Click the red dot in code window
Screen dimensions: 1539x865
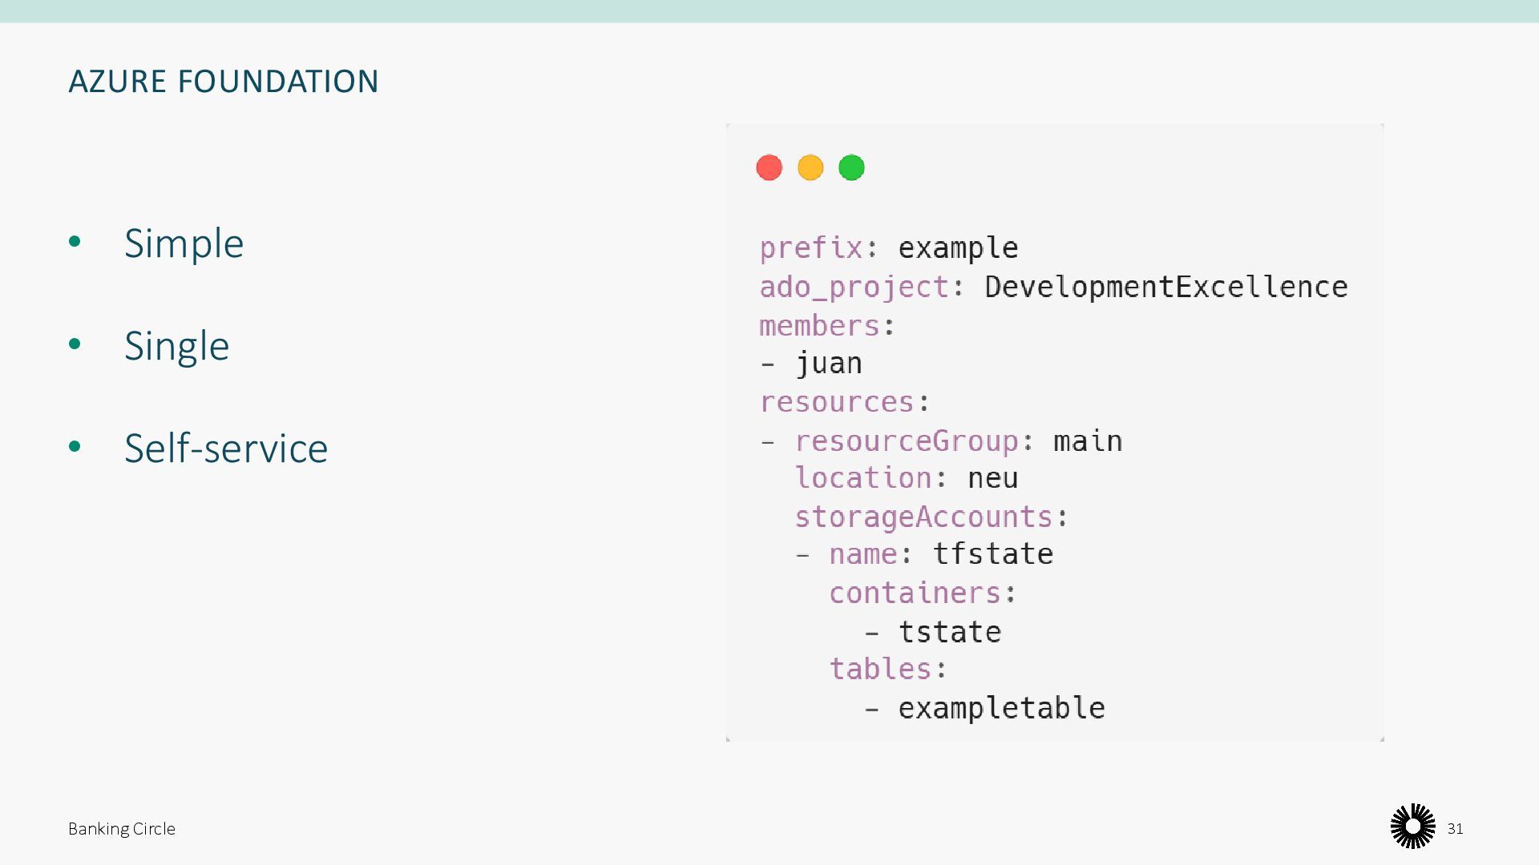point(769,167)
